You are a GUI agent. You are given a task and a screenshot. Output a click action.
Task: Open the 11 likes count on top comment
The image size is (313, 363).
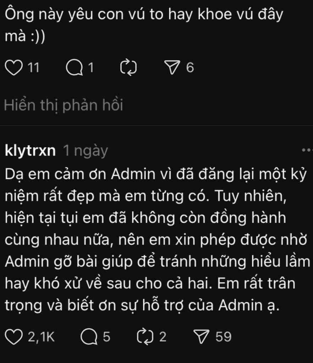pyautogui.click(x=33, y=67)
